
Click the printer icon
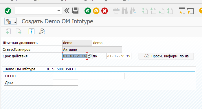click(116, 11)
